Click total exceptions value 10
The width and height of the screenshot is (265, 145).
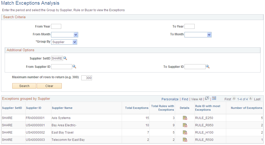tap(147, 125)
